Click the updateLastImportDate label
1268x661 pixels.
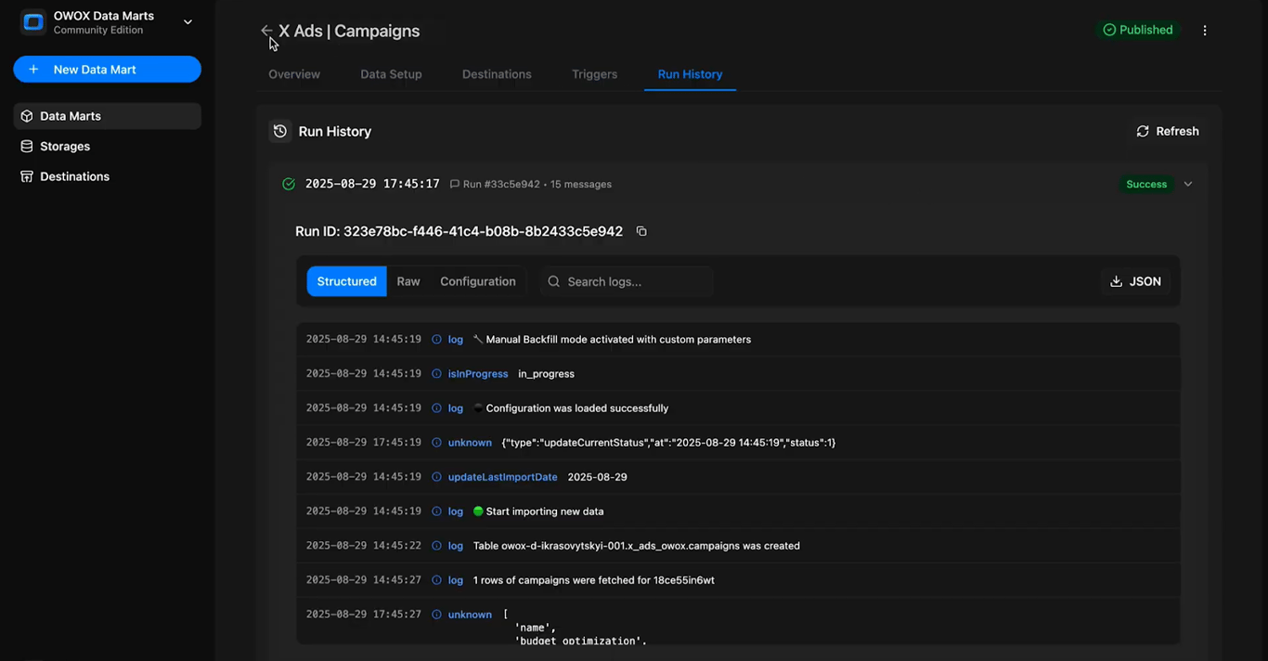[503, 477]
